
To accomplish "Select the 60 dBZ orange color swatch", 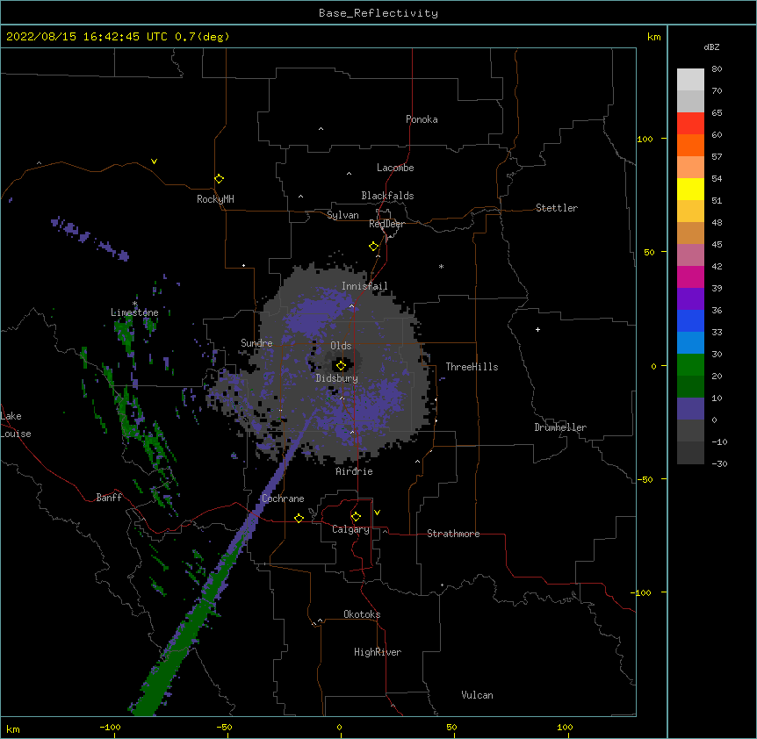I will (690, 145).
